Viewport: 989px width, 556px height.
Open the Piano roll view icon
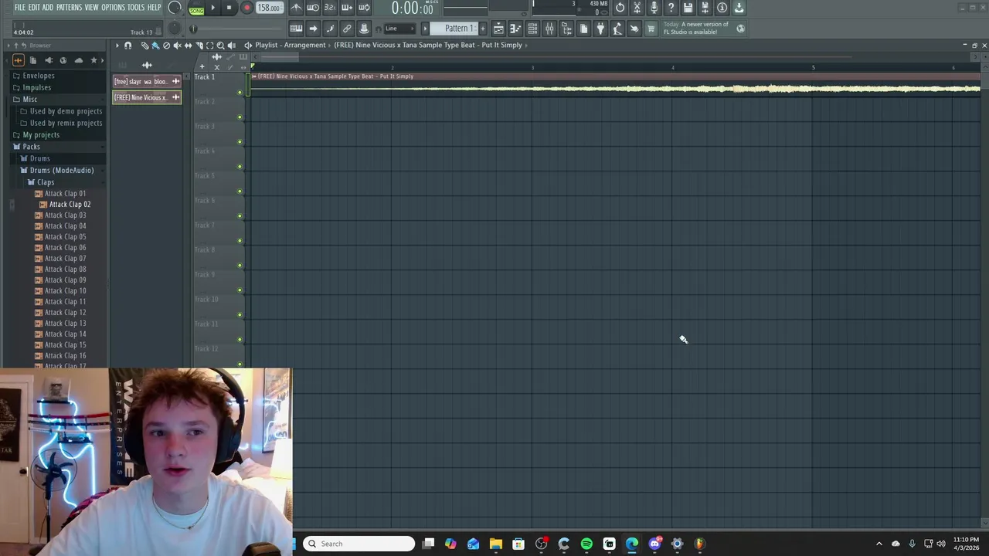tap(515, 29)
